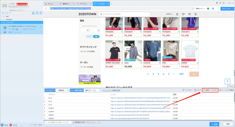The height and width of the screenshot is (127, 235).
Task: Open the settings gear in title bar
Action: [224, 3]
